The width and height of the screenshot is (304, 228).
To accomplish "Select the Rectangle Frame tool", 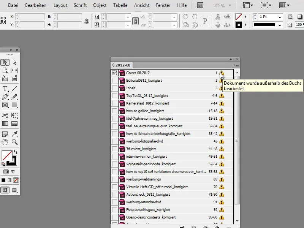I will [5, 105].
